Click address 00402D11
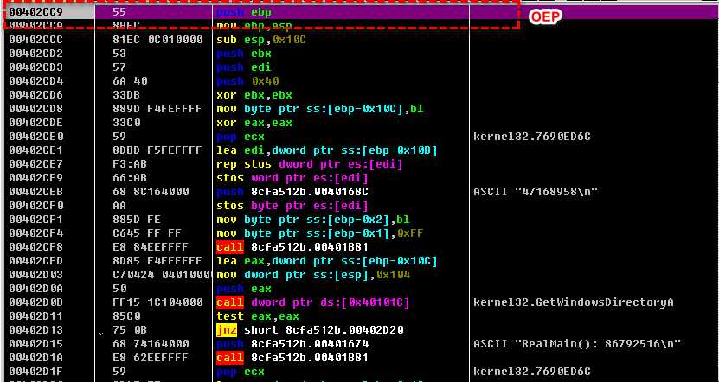Image resolution: width=719 pixels, height=382 pixels. 35,316
